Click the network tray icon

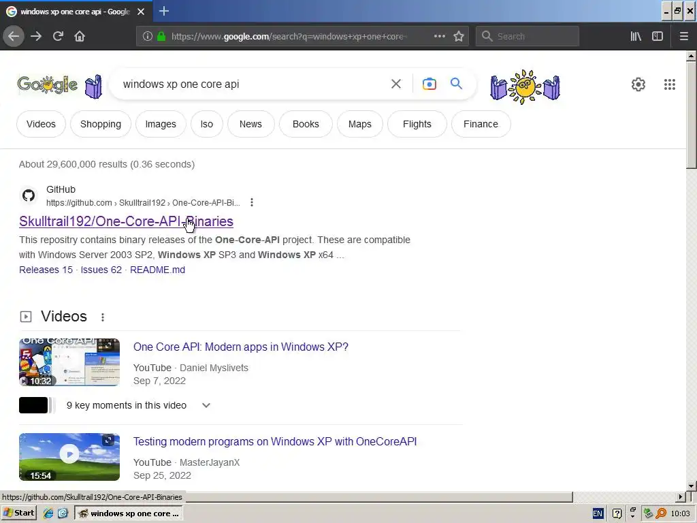tap(649, 513)
